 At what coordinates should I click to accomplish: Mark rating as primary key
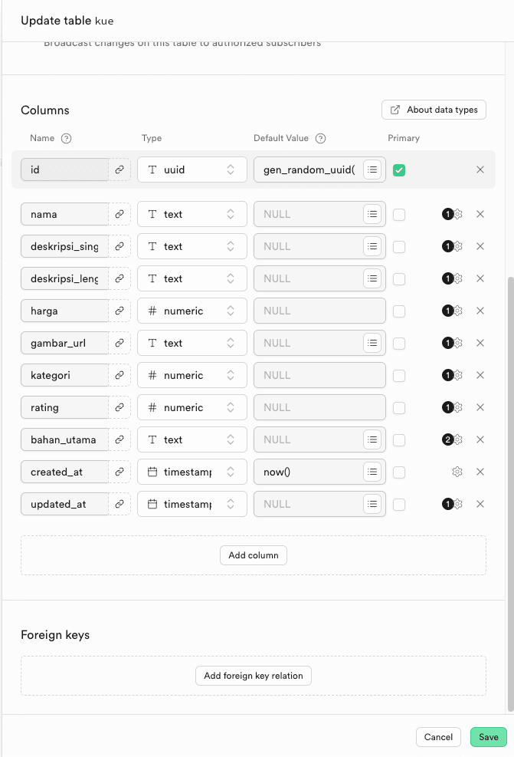point(399,407)
